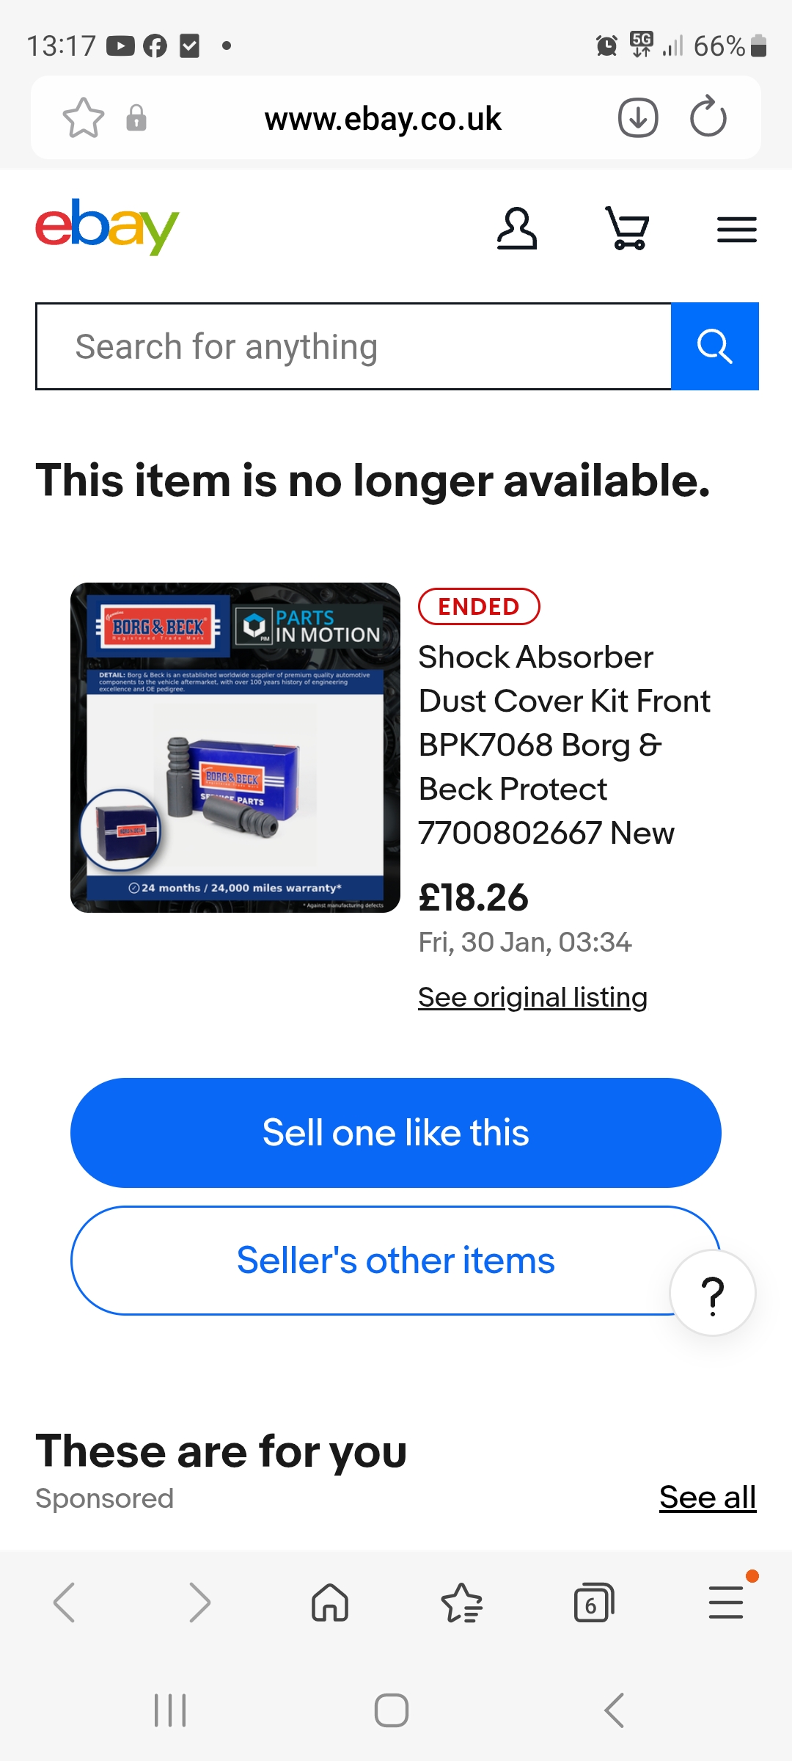Screen dimensions: 792x1761
Task: Go to the eBay logo homepage
Action: (107, 227)
